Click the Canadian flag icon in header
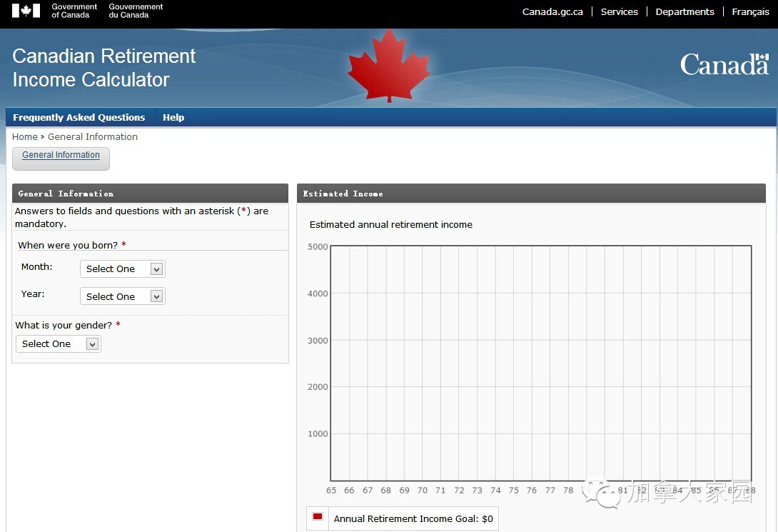 26,11
